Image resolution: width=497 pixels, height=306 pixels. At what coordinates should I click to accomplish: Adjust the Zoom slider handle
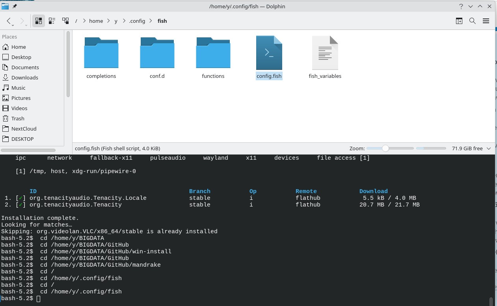pyautogui.click(x=385, y=148)
